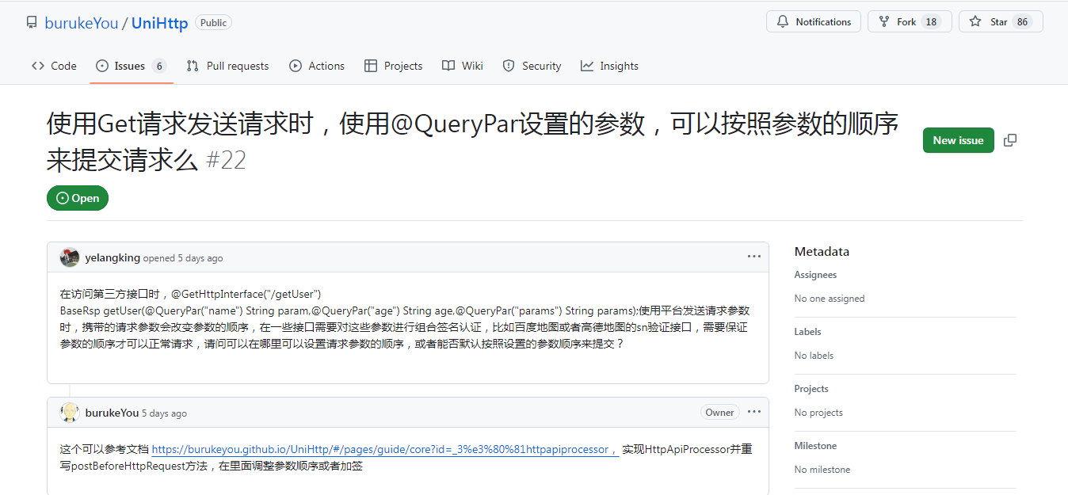The image size is (1068, 495).
Task: Open the fork count 18
Action: click(x=932, y=22)
